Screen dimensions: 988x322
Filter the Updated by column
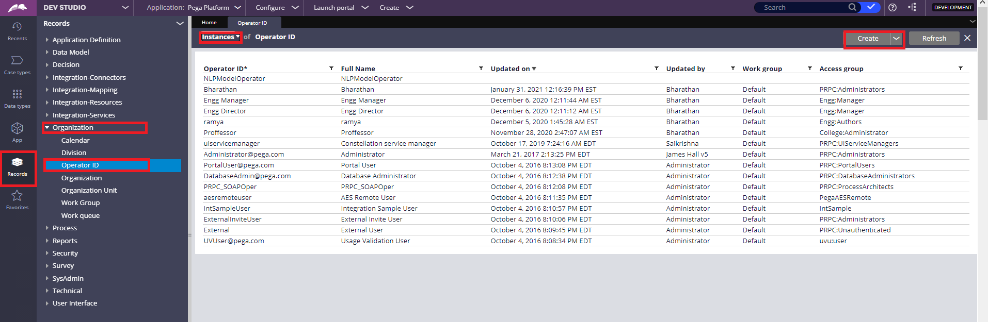point(733,68)
